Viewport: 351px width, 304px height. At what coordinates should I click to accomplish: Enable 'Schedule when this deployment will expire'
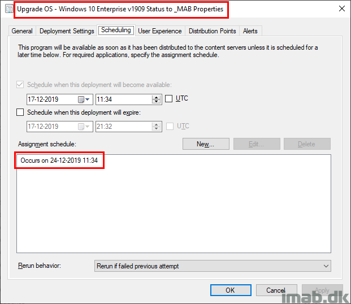[20, 112]
